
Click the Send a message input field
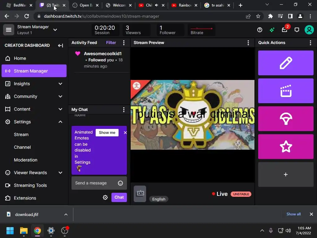tap(99, 183)
